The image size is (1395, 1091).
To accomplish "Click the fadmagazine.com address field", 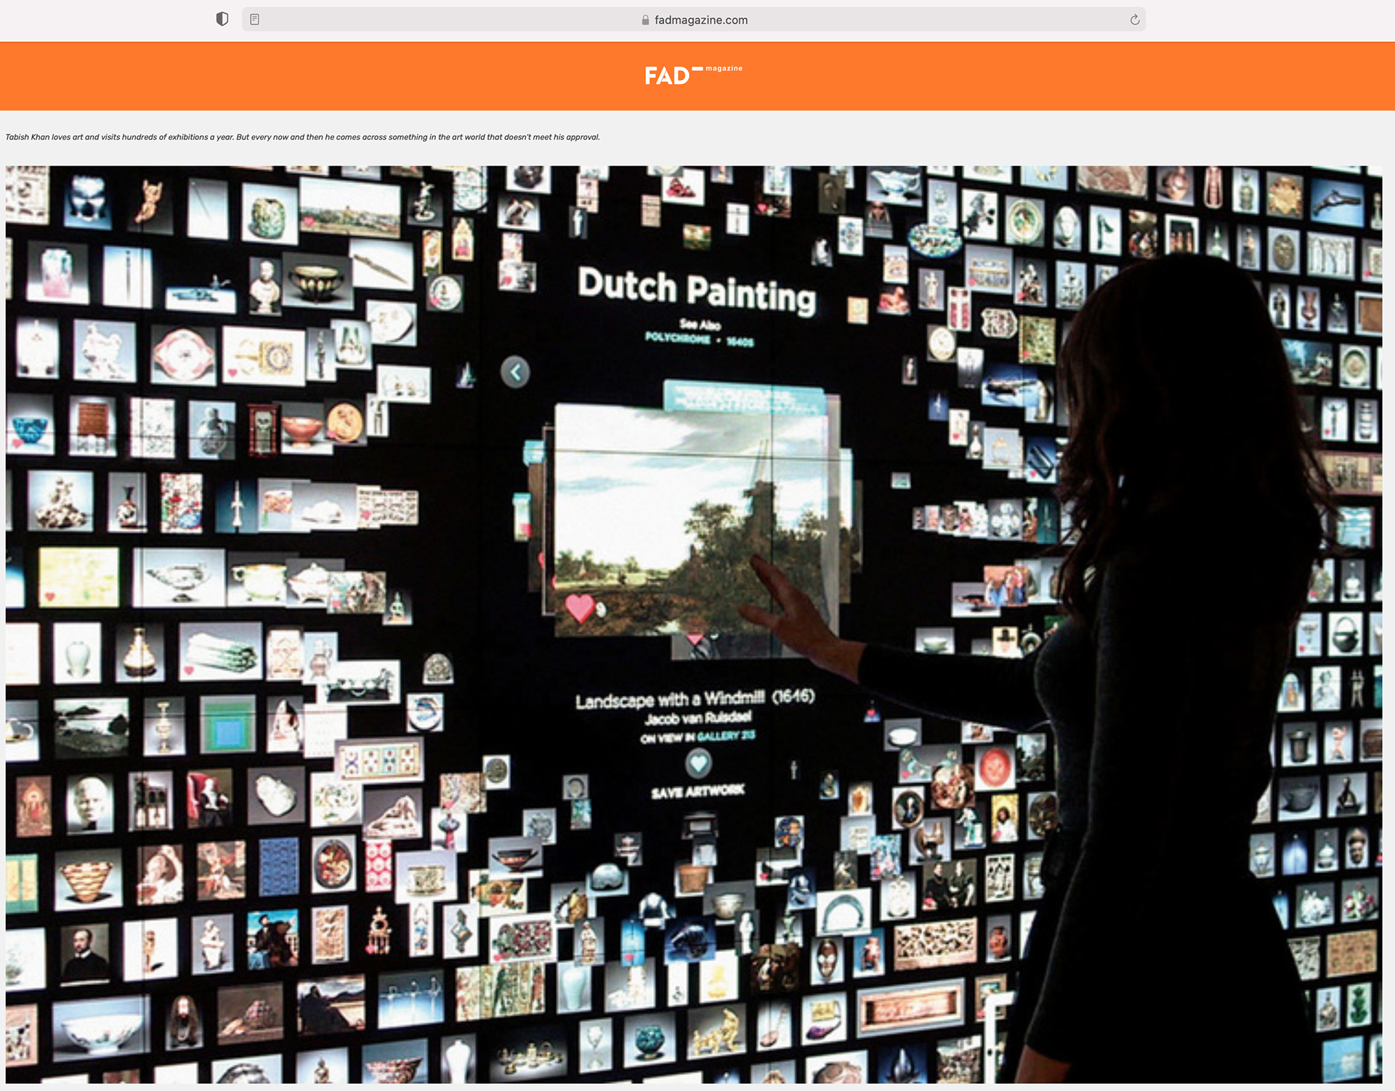I will [694, 20].
